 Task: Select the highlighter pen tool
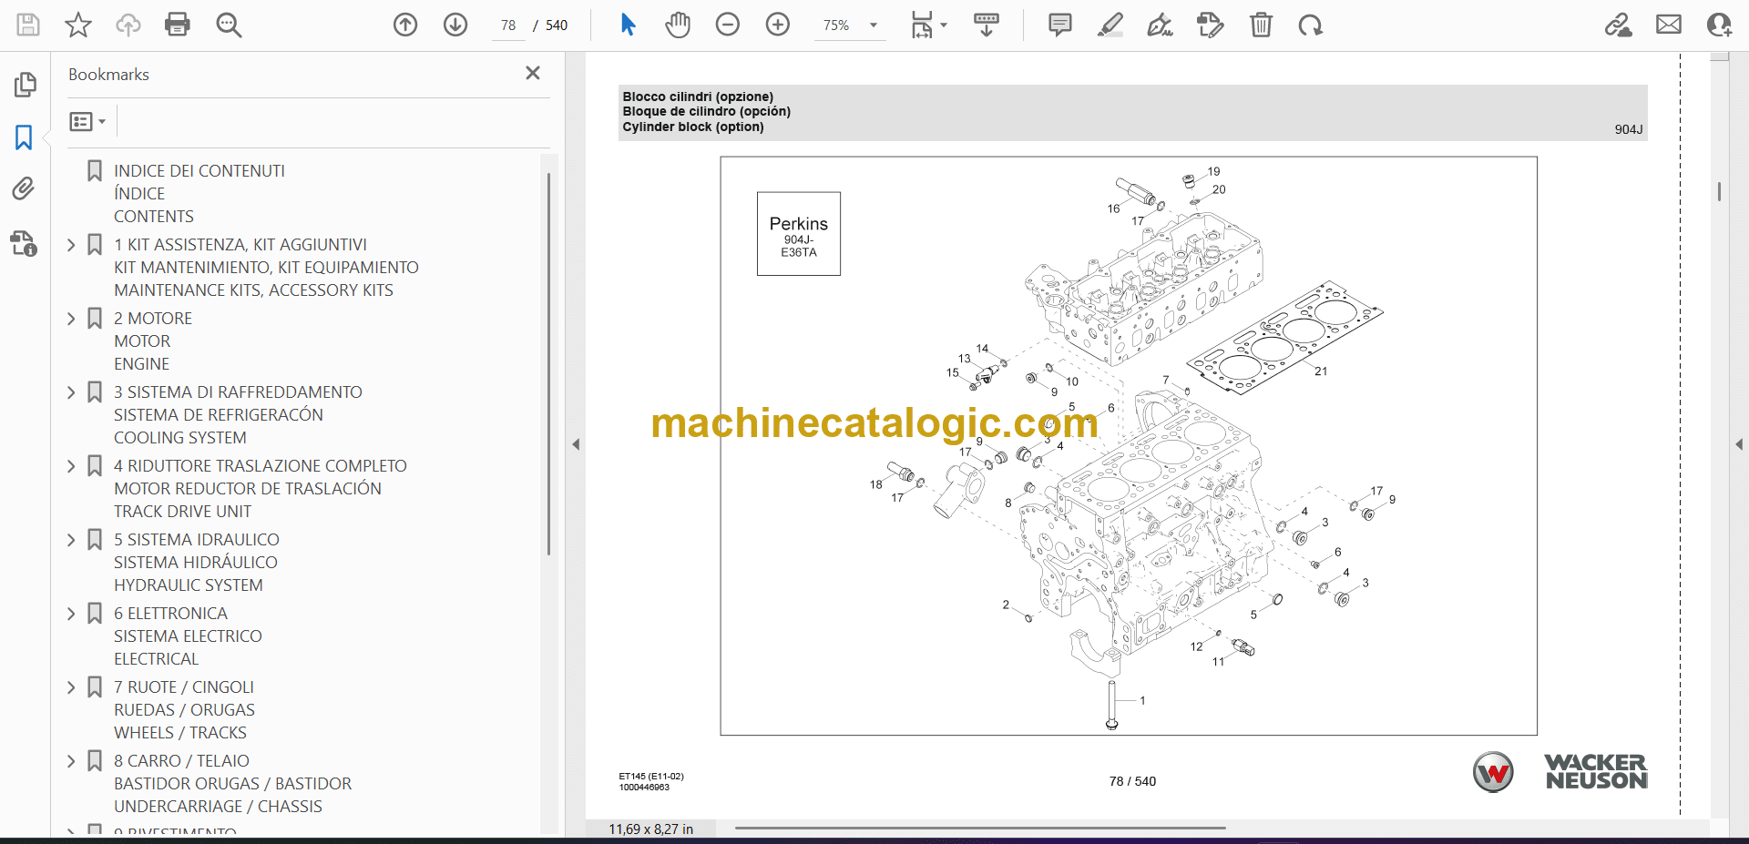tap(1110, 25)
